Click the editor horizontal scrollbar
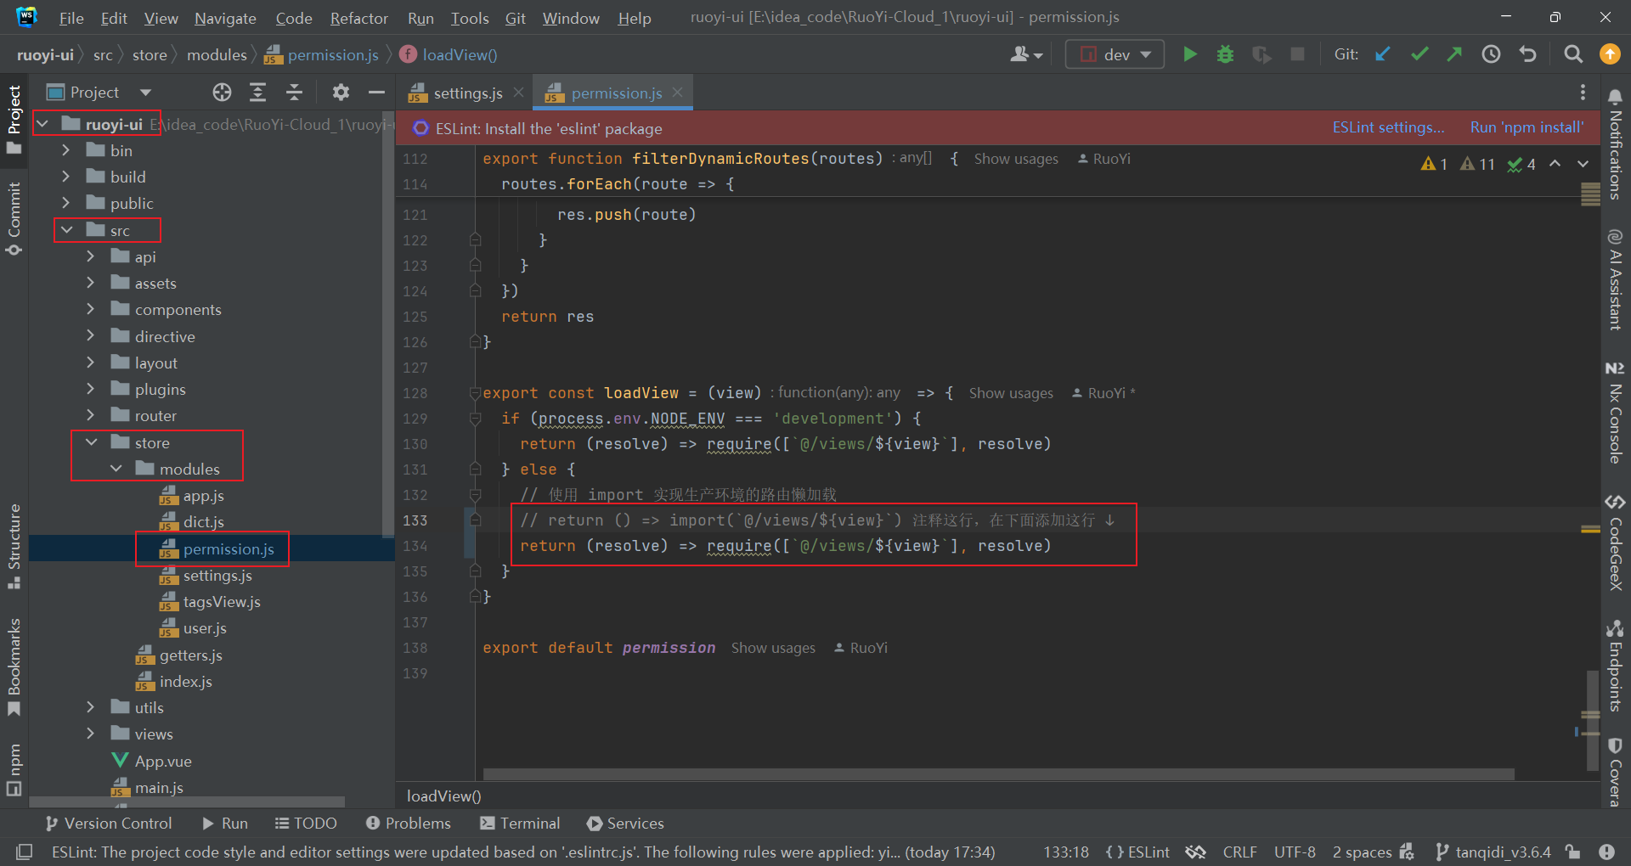The image size is (1631, 866). 998,774
